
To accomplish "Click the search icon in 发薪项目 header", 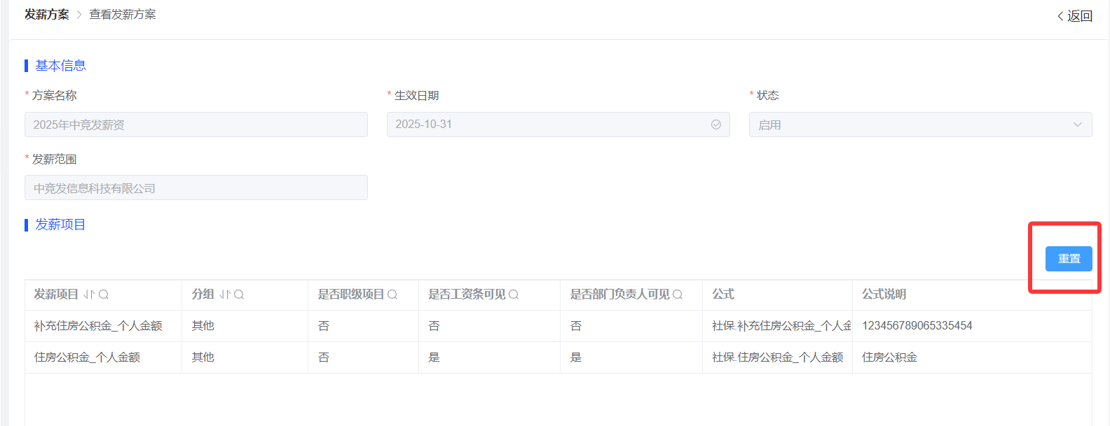I will click(104, 294).
